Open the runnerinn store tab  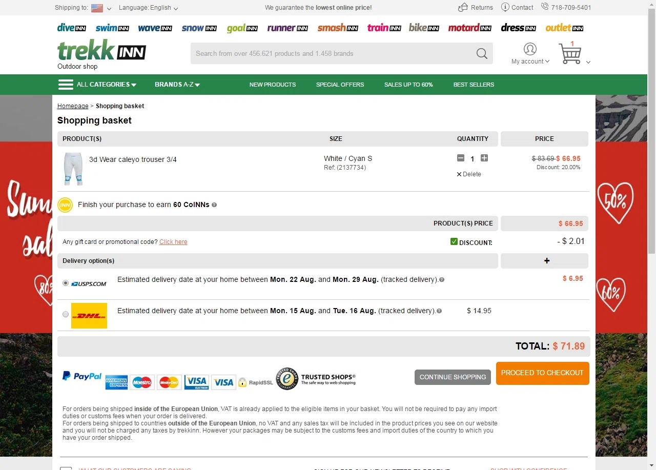click(x=288, y=28)
